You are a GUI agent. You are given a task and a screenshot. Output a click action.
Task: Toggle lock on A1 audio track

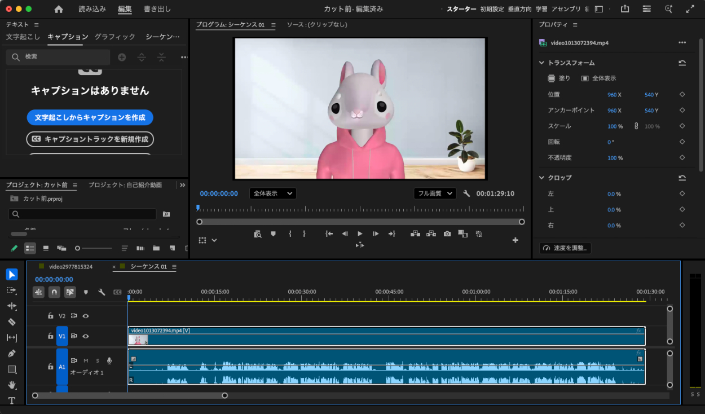click(50, 367)
